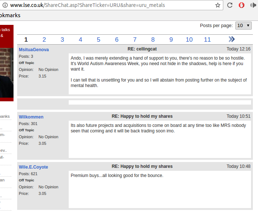
Task: Click 'Off Topic' label under MsituaGenova
Action: [26, 63]
